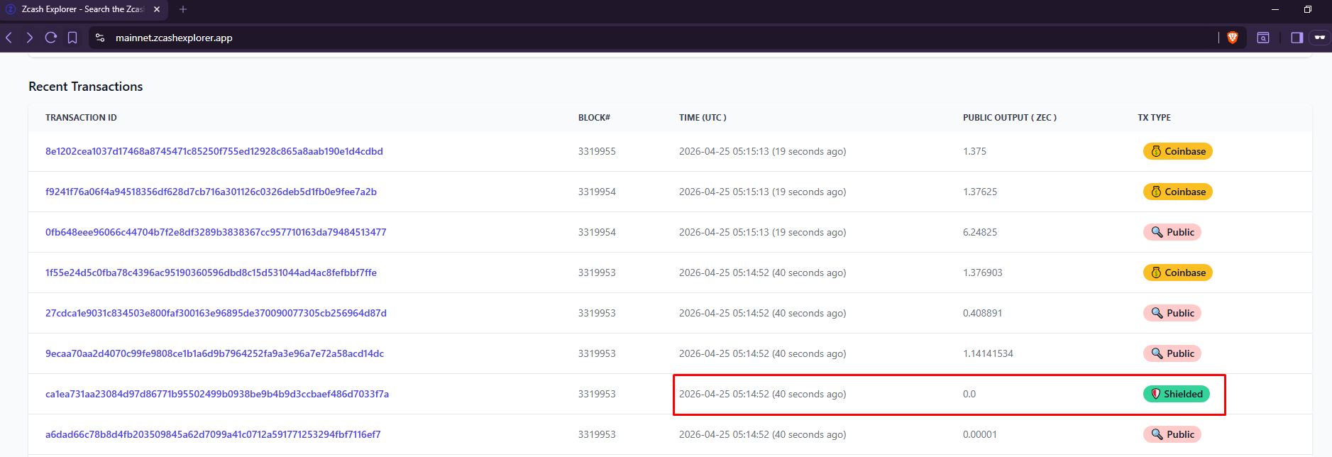Click Public badge for output 0.408891

tap(1172, 313)
